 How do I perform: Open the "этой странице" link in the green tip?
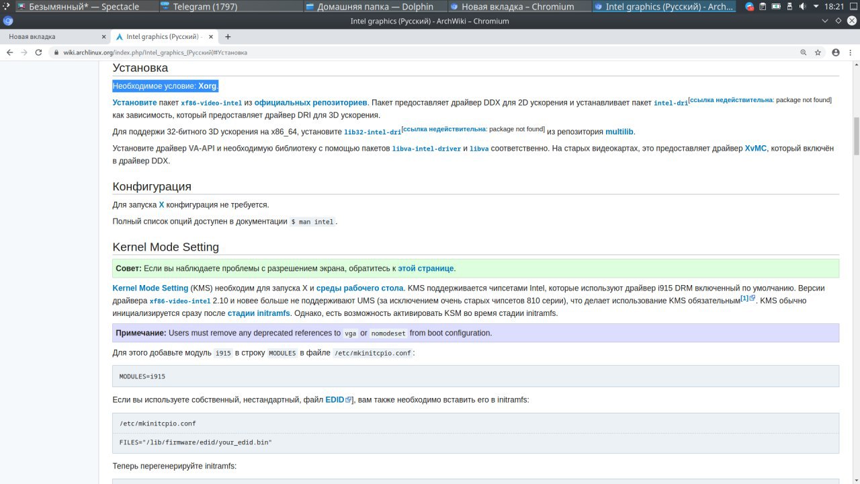[x=426, y=268]
